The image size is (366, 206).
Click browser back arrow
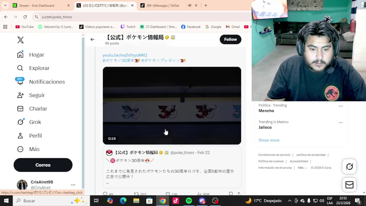6,17
